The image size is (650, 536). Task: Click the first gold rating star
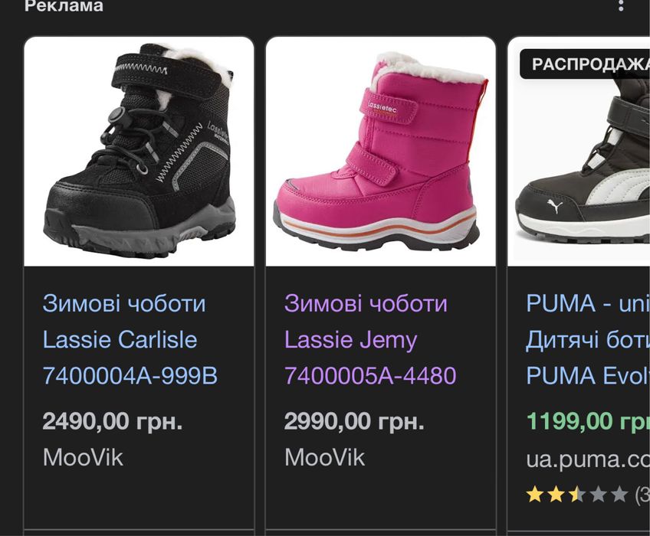(535, 495)
